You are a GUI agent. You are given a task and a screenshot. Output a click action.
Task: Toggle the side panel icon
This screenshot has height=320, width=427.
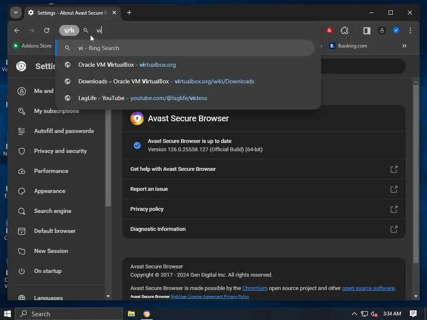point(367,30)
